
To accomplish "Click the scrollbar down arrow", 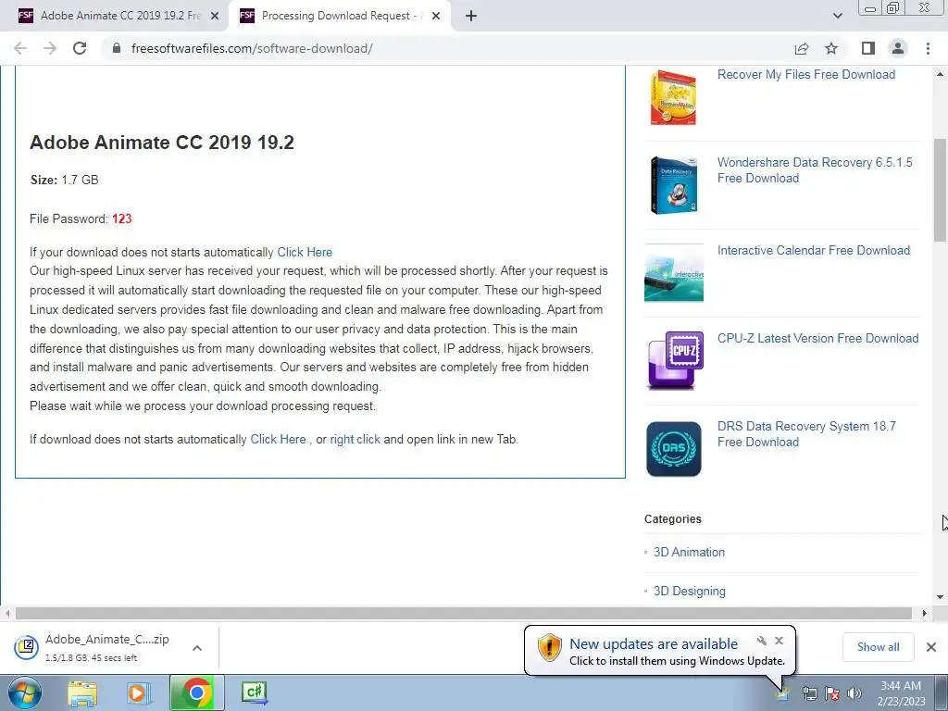I will (941, 597).
